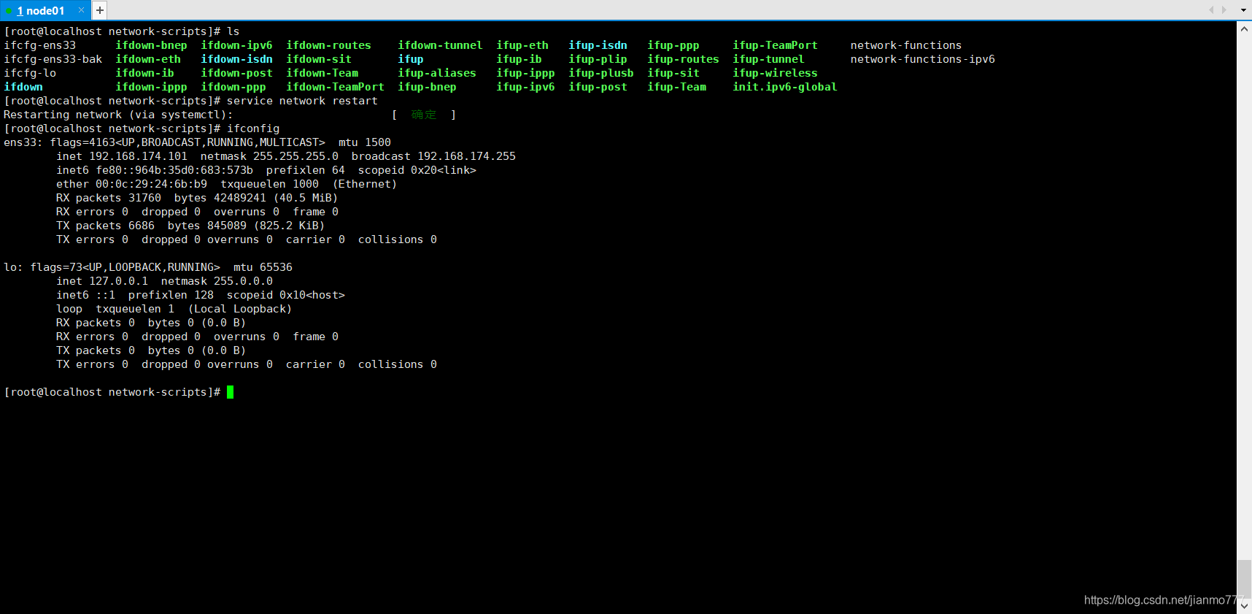
Task: Click the network-functions-ipv6 file name
Action: [922, 59]
